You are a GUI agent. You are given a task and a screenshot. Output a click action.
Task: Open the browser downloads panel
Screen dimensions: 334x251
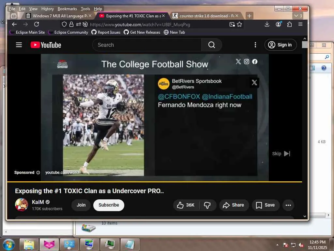(267, 24)
